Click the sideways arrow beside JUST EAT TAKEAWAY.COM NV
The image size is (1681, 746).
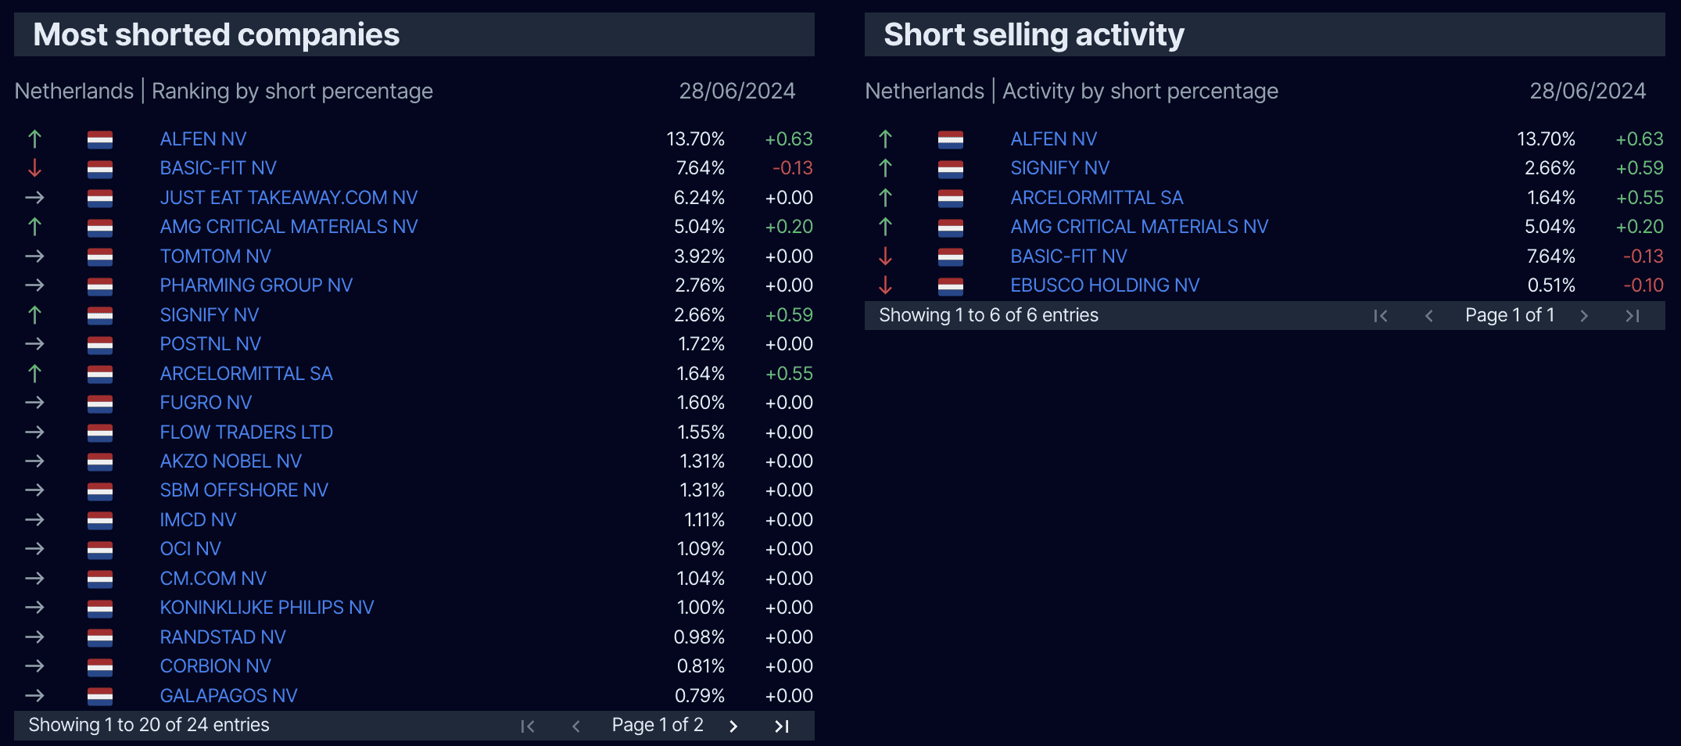coord(34,198)
